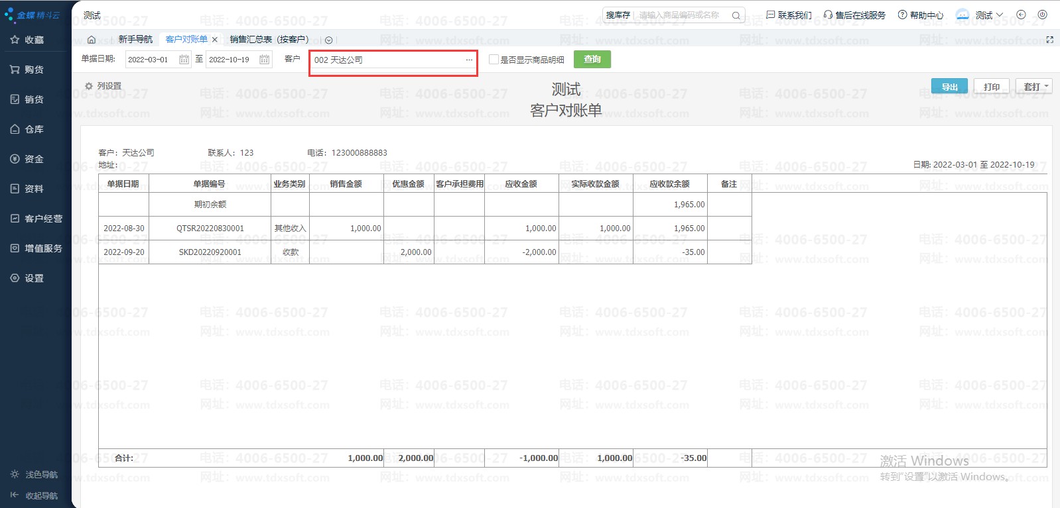Switch to 销售汇总表 (按客户) tab
Image resolution: width=1060 pixels, height=508 pixels.
tap(269, 40)
